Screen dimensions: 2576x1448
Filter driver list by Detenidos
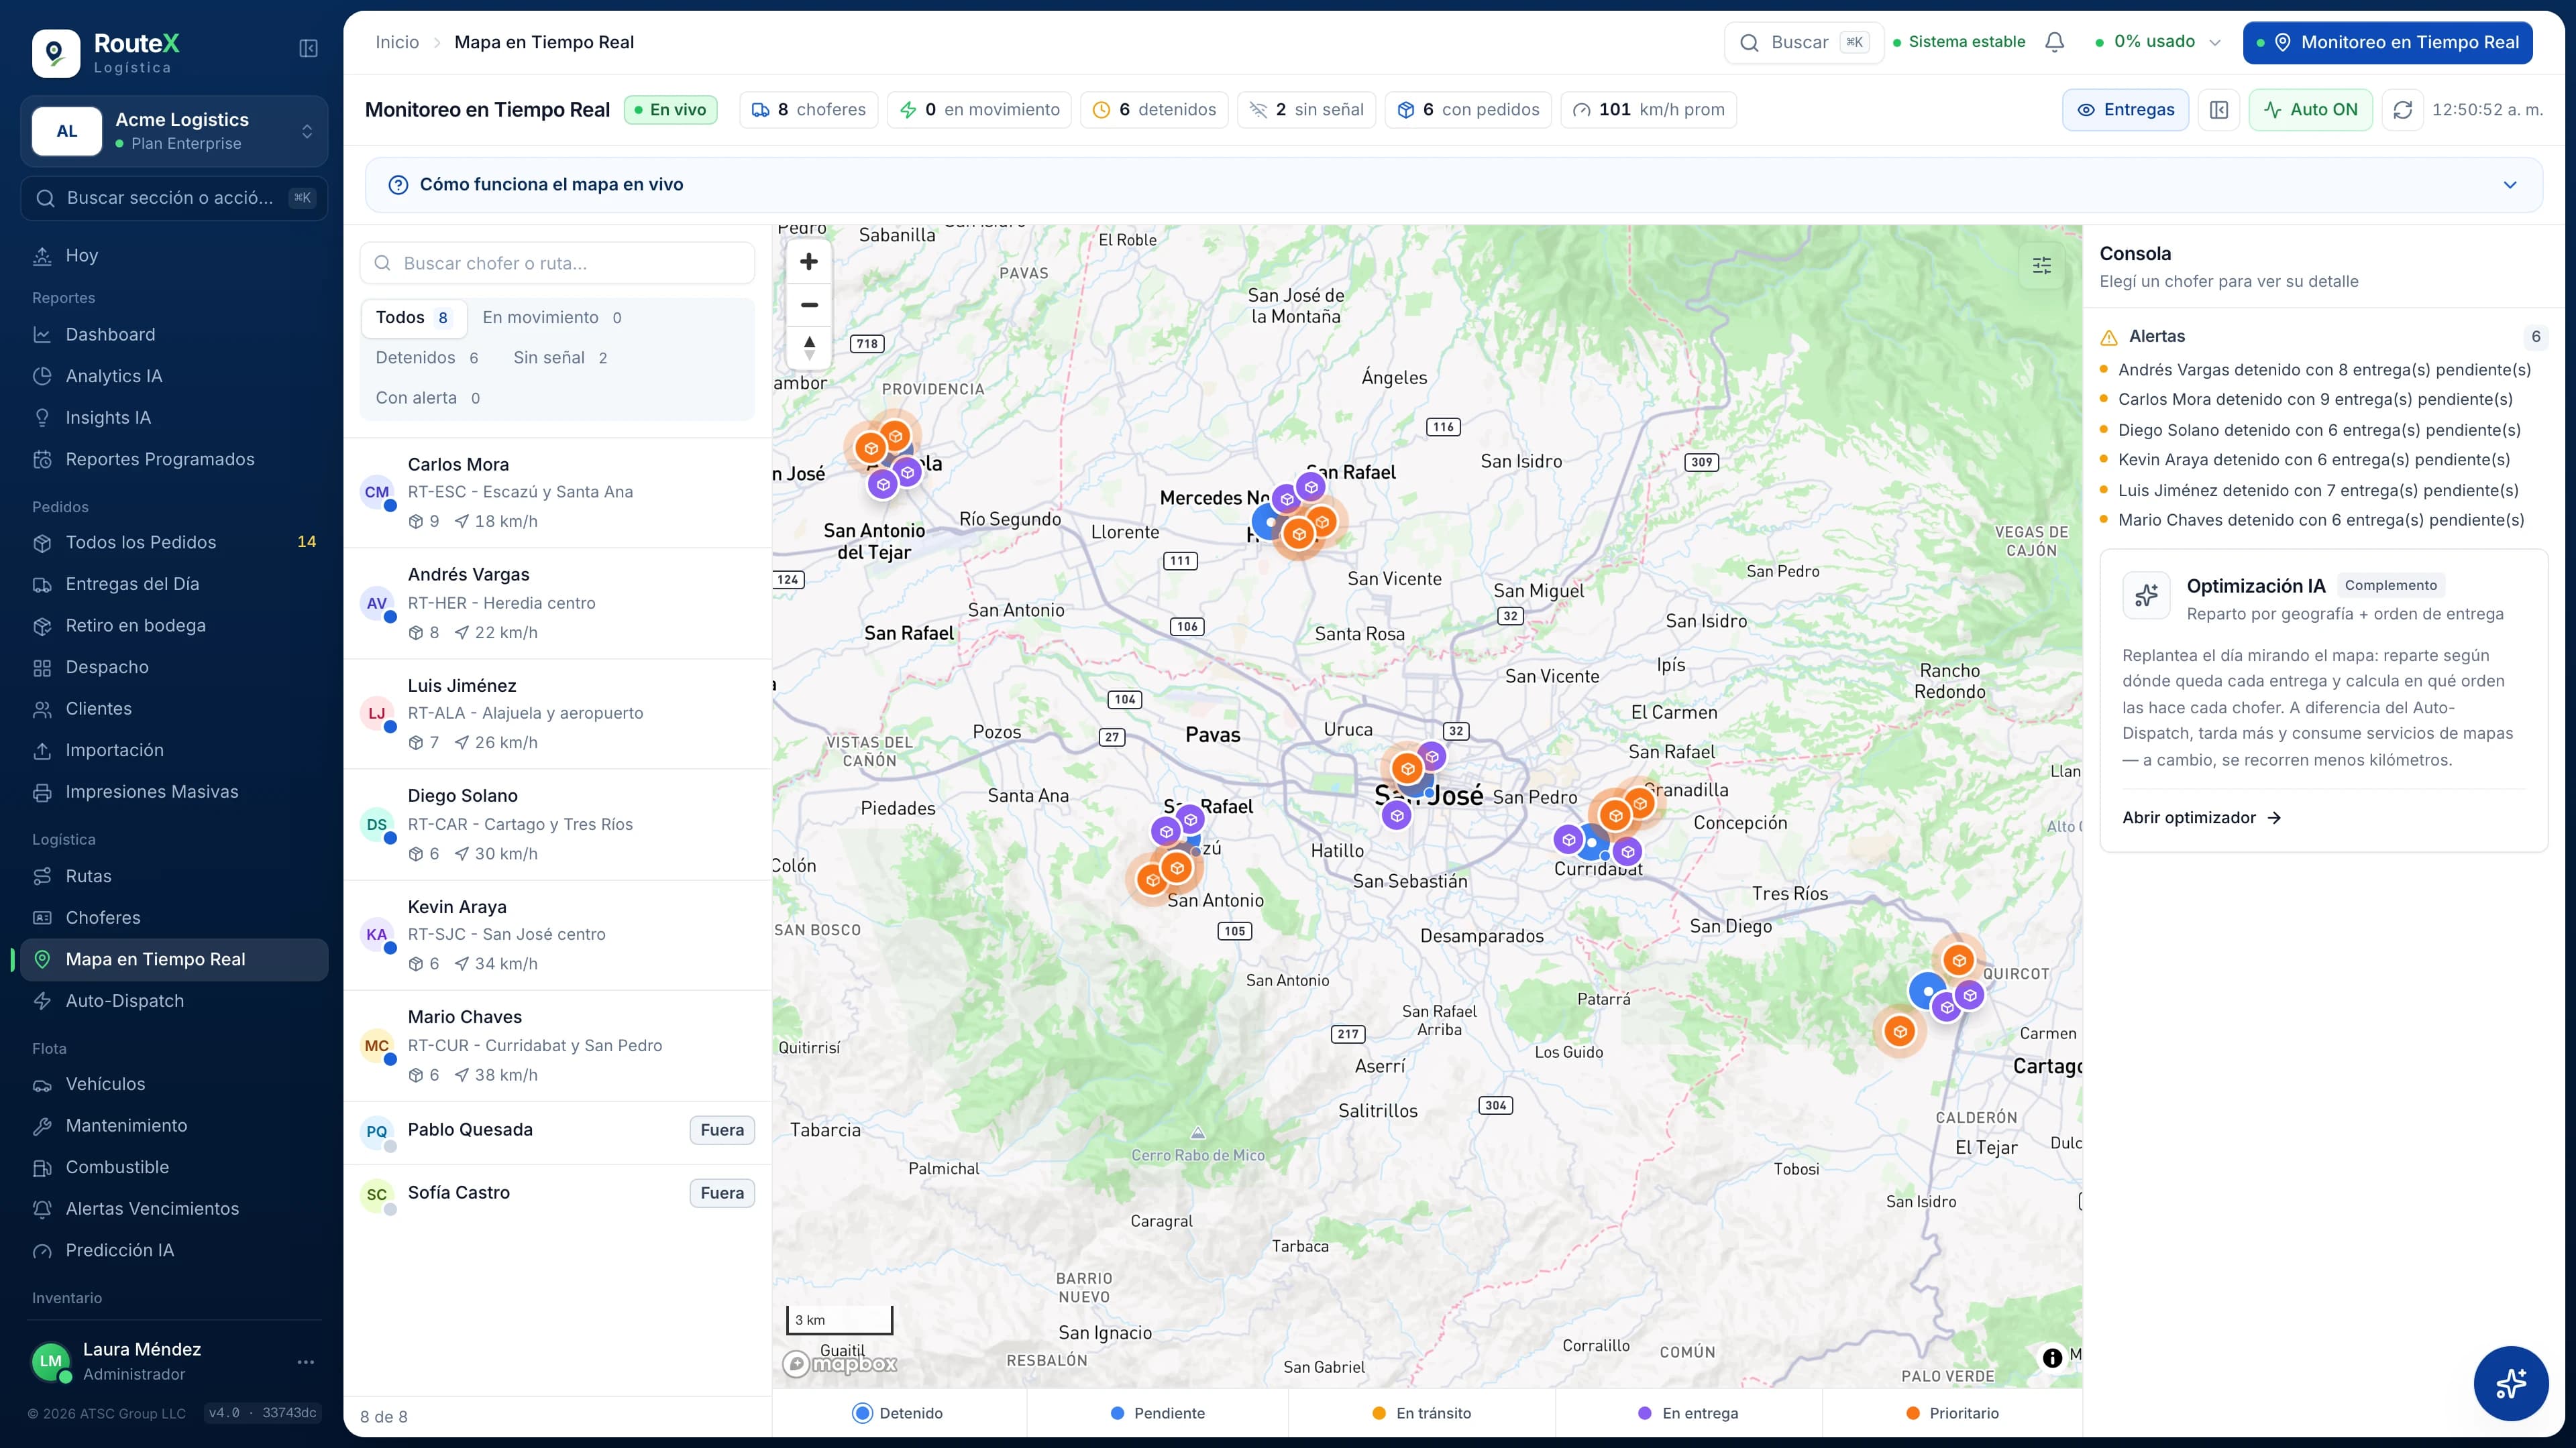427,358
